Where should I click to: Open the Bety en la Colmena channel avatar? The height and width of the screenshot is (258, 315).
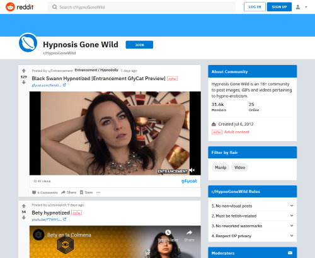(x=38, y=235)
